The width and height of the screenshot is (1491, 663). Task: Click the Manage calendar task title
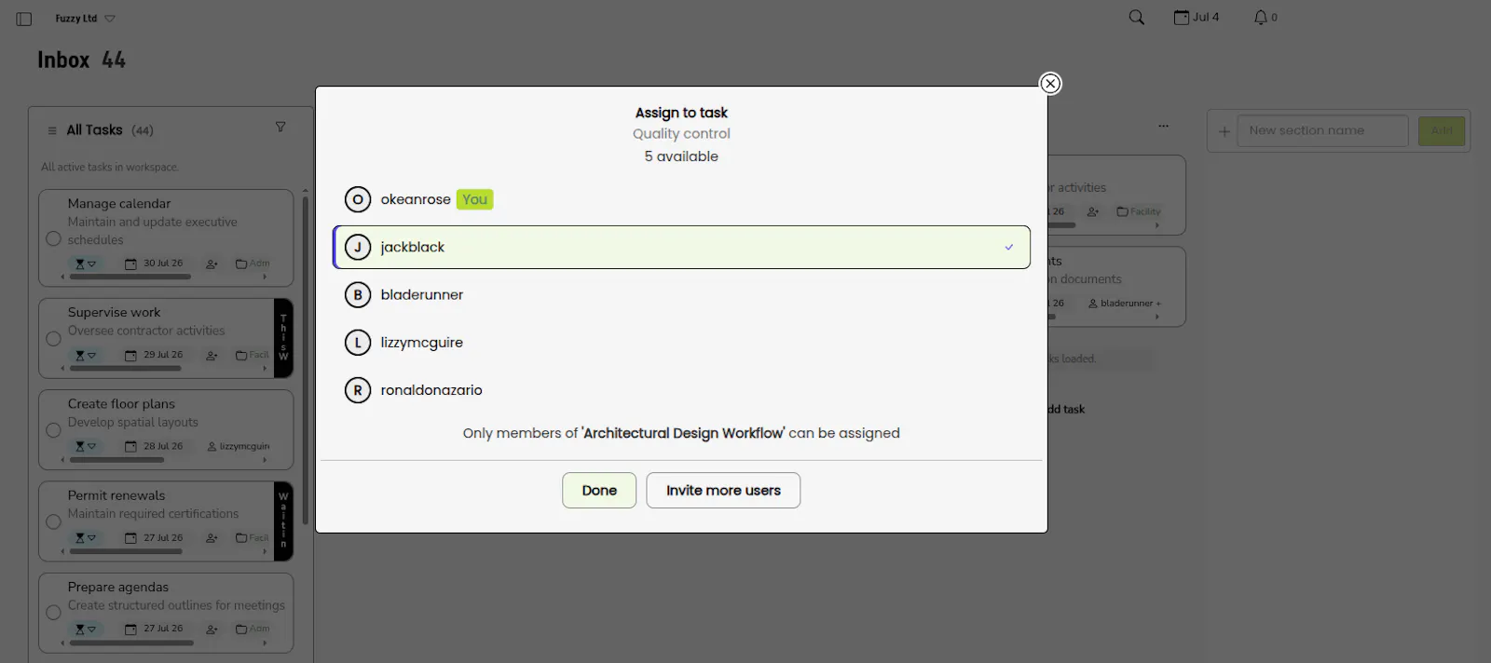119,204
